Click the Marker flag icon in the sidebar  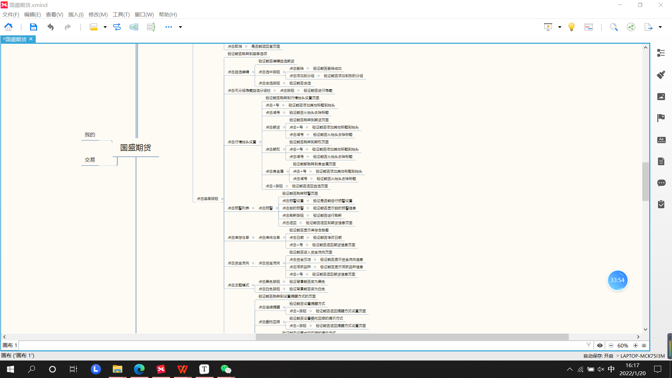[661, 118]
